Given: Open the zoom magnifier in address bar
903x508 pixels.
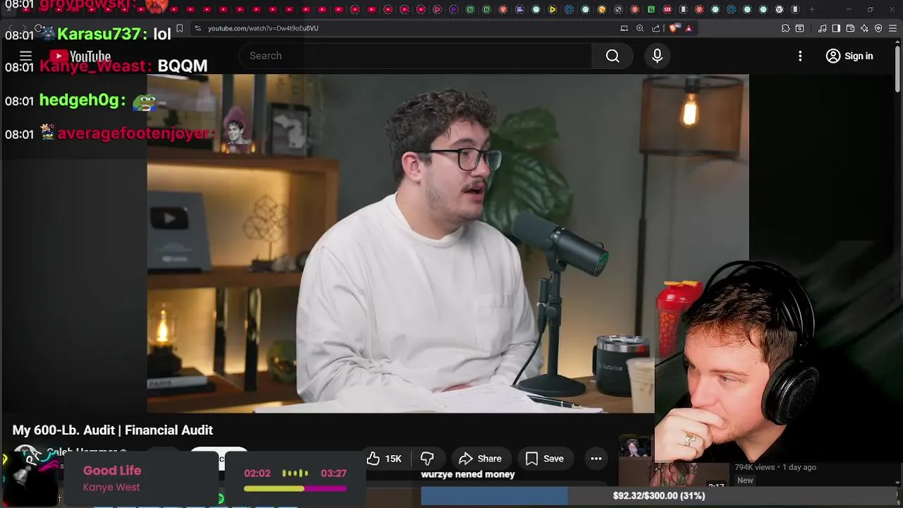Looking at the screenshot, I should pos(640,28).
